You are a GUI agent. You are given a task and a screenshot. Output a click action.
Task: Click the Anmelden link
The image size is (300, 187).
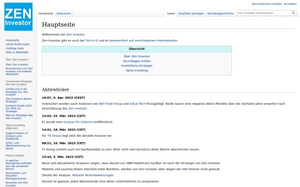point(290,4)
